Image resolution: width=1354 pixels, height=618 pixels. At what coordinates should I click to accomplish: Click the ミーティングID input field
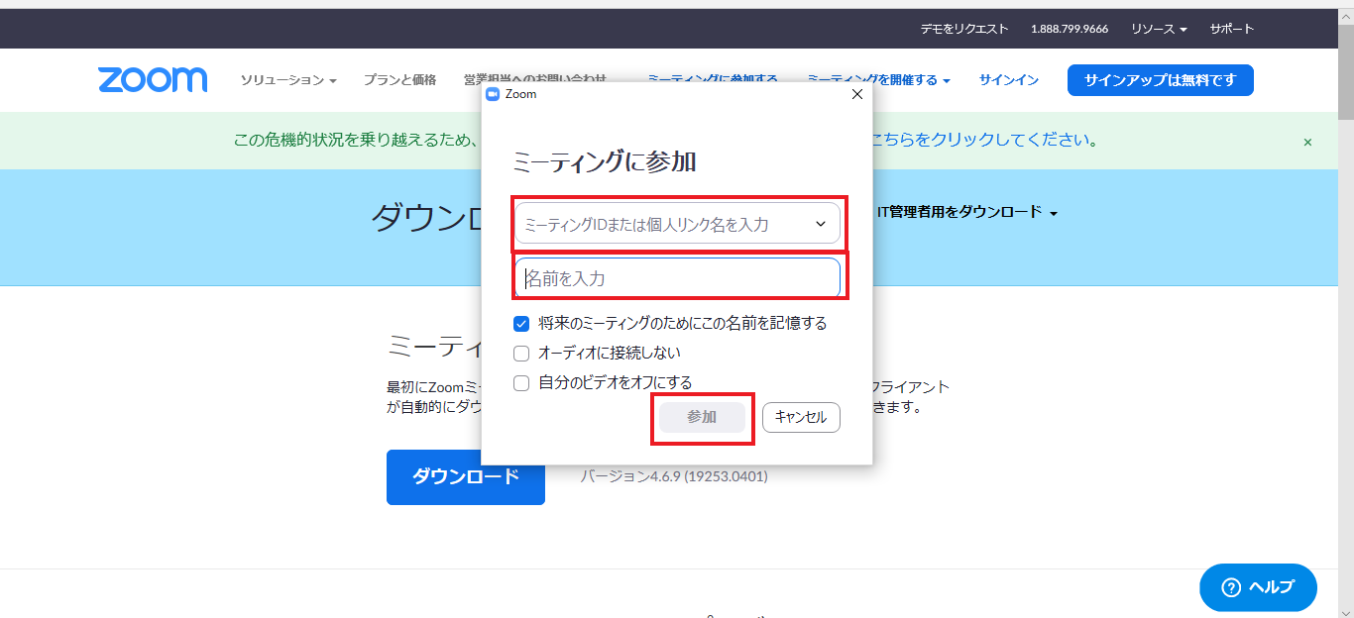(677, 224)
